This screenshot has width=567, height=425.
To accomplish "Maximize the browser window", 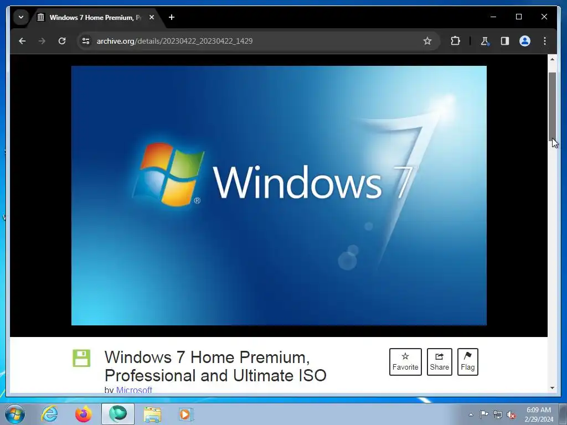I will 518,17.
